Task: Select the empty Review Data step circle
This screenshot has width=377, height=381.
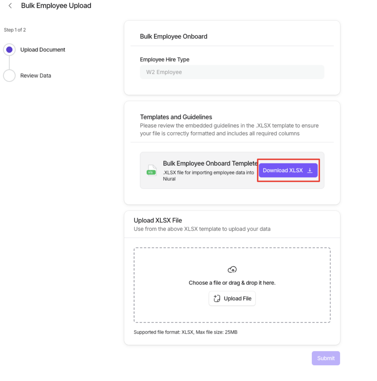Action: [x=9, y=76]
